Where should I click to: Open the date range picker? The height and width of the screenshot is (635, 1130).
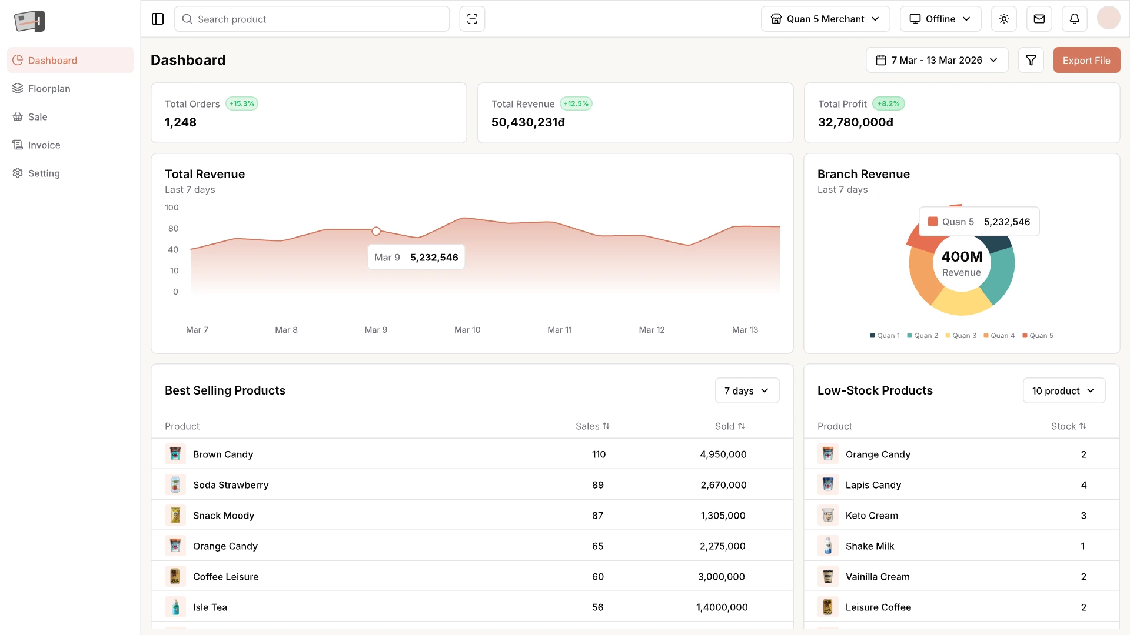937,60
